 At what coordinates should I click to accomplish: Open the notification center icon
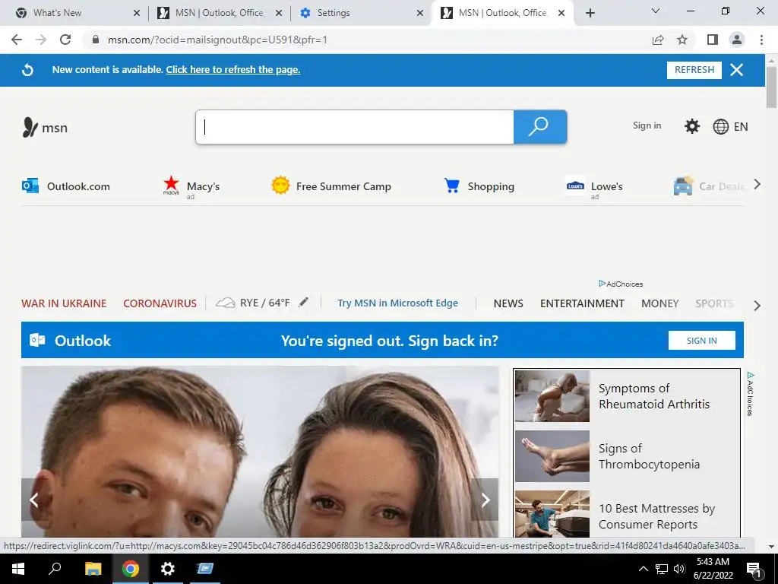pos(754,569)
